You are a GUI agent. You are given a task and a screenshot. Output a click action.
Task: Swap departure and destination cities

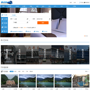coord(29,20)
